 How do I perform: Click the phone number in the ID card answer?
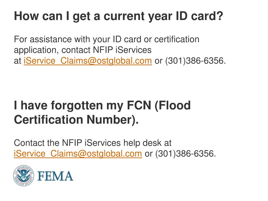[195, 61]
